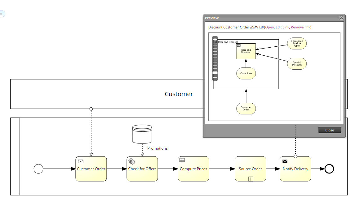
Task: Select the Order Line input node
Action: coord(246,73)
